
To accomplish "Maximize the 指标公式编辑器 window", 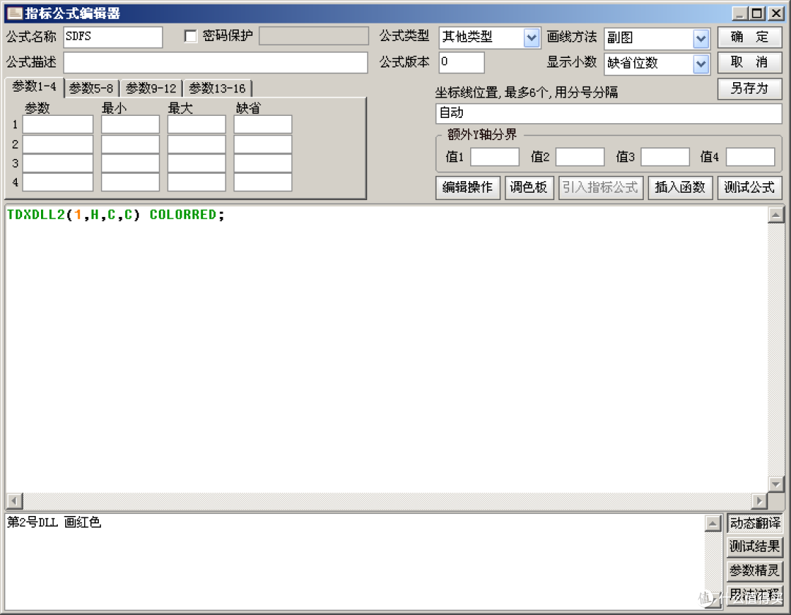I will 757,13.
